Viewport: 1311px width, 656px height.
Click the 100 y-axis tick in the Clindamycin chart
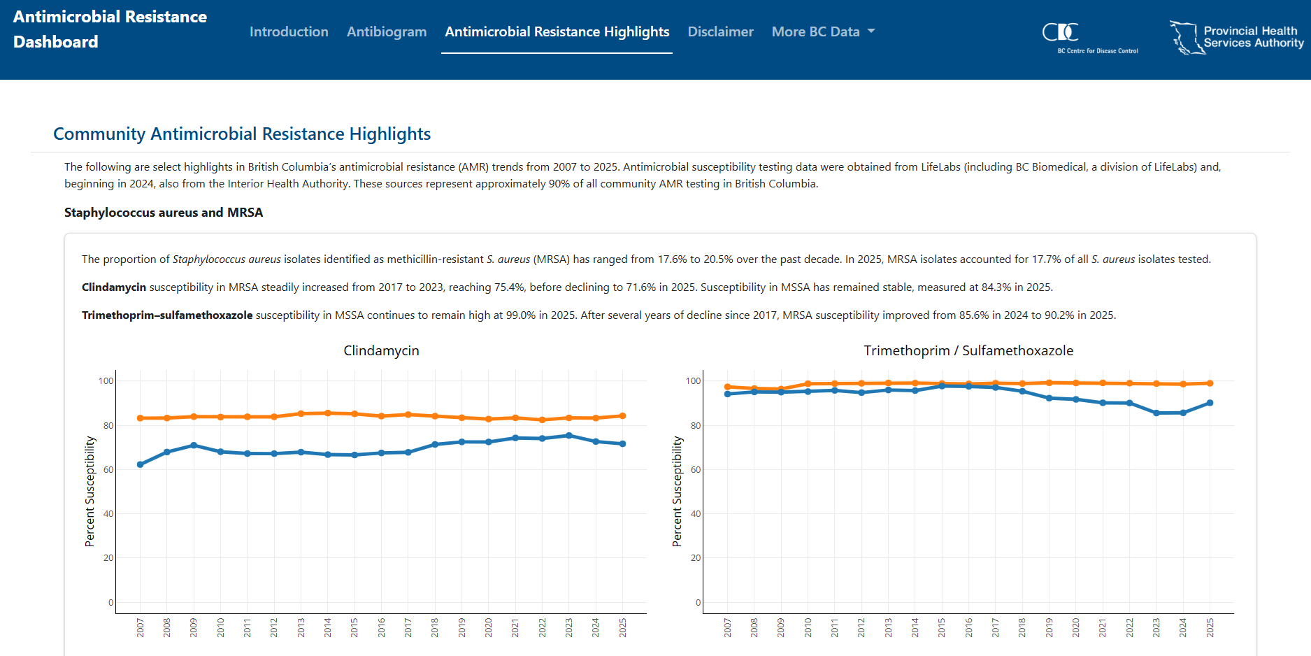coord(106,380)
